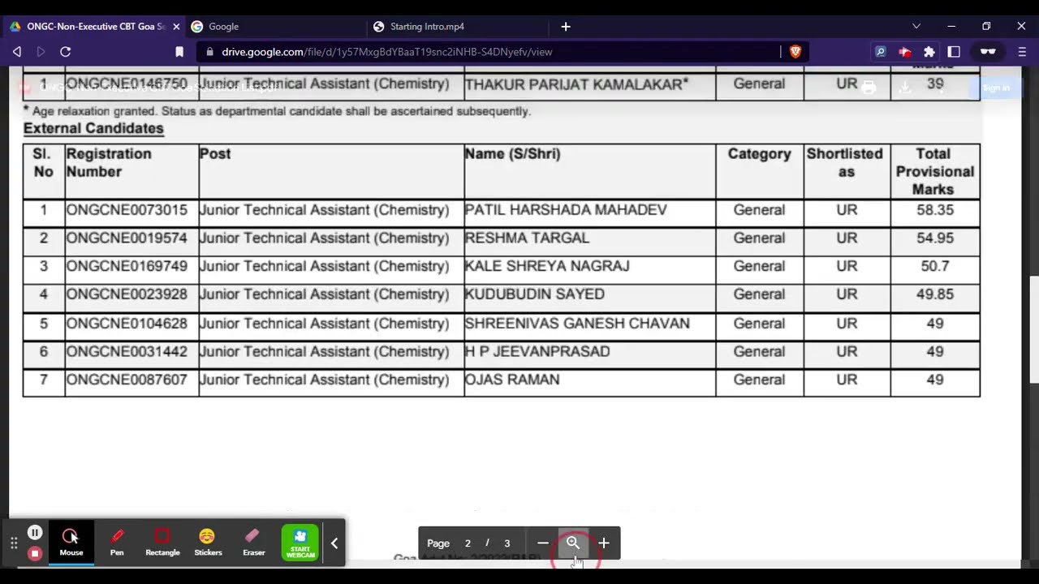
Task: Click the marks value 50.7
Action: tap(935, 266)
